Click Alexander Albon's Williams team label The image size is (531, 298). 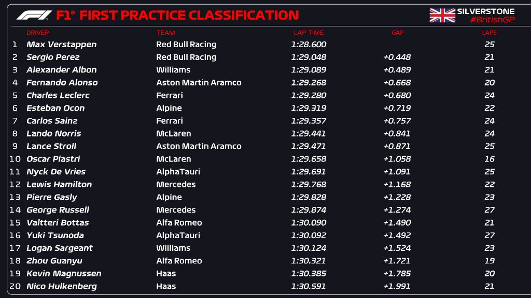pyautogui.click(x=173, y=70)
